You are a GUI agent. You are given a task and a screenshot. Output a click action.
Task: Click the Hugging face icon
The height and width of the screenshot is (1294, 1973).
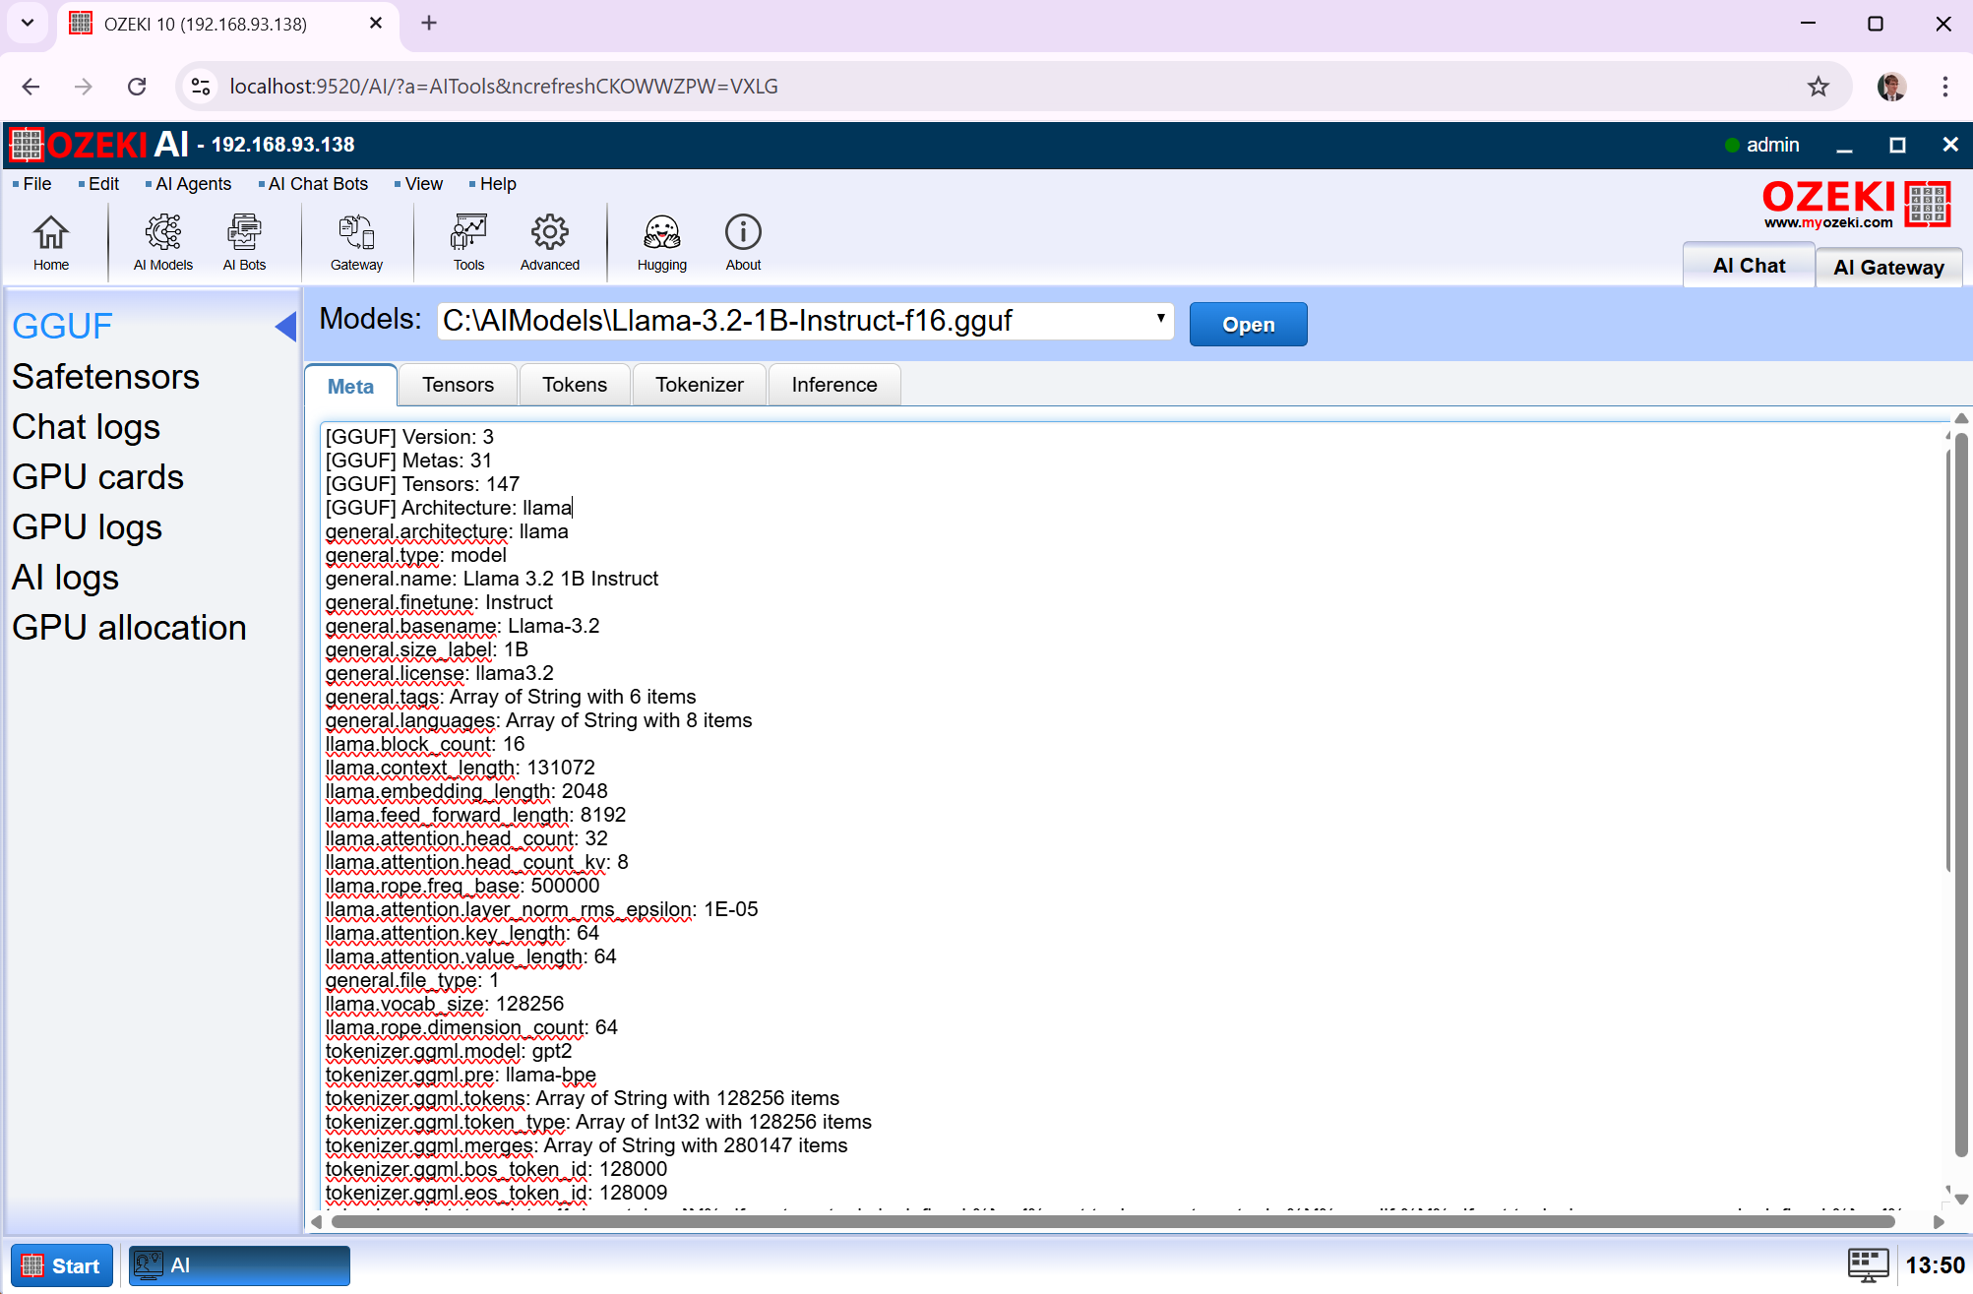(661, 242)
